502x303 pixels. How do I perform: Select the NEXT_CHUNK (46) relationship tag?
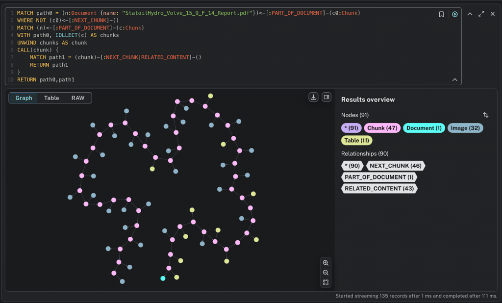[396, 166]
